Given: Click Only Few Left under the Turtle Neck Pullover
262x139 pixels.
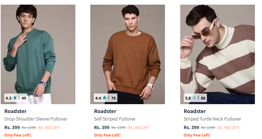Looking at the screenshot, I should [x=197, y=135].
